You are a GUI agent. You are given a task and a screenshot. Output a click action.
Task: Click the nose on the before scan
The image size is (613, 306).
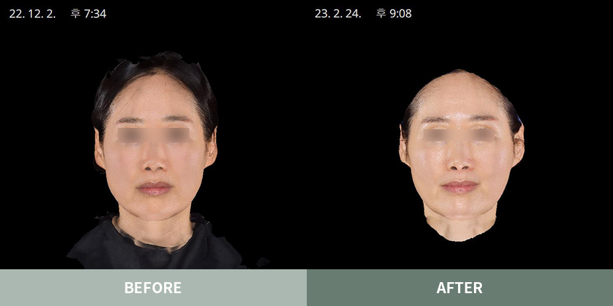click(155, 160)
